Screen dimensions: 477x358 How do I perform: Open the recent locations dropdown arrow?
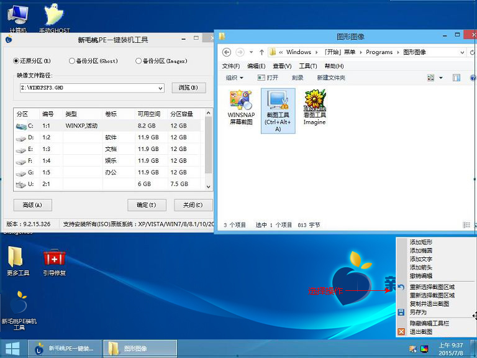[252, 52]
